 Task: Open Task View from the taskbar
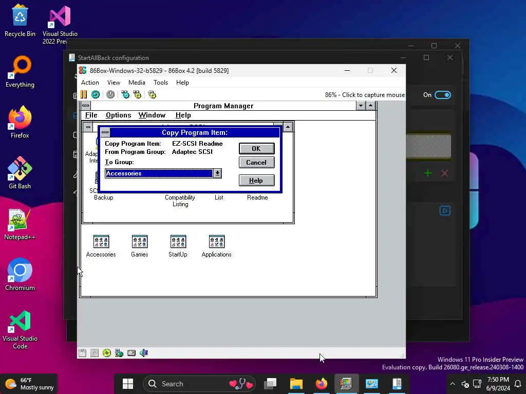270,384
